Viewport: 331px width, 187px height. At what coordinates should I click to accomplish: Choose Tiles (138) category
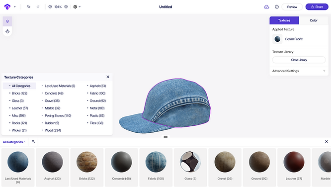tap(96, 123)
